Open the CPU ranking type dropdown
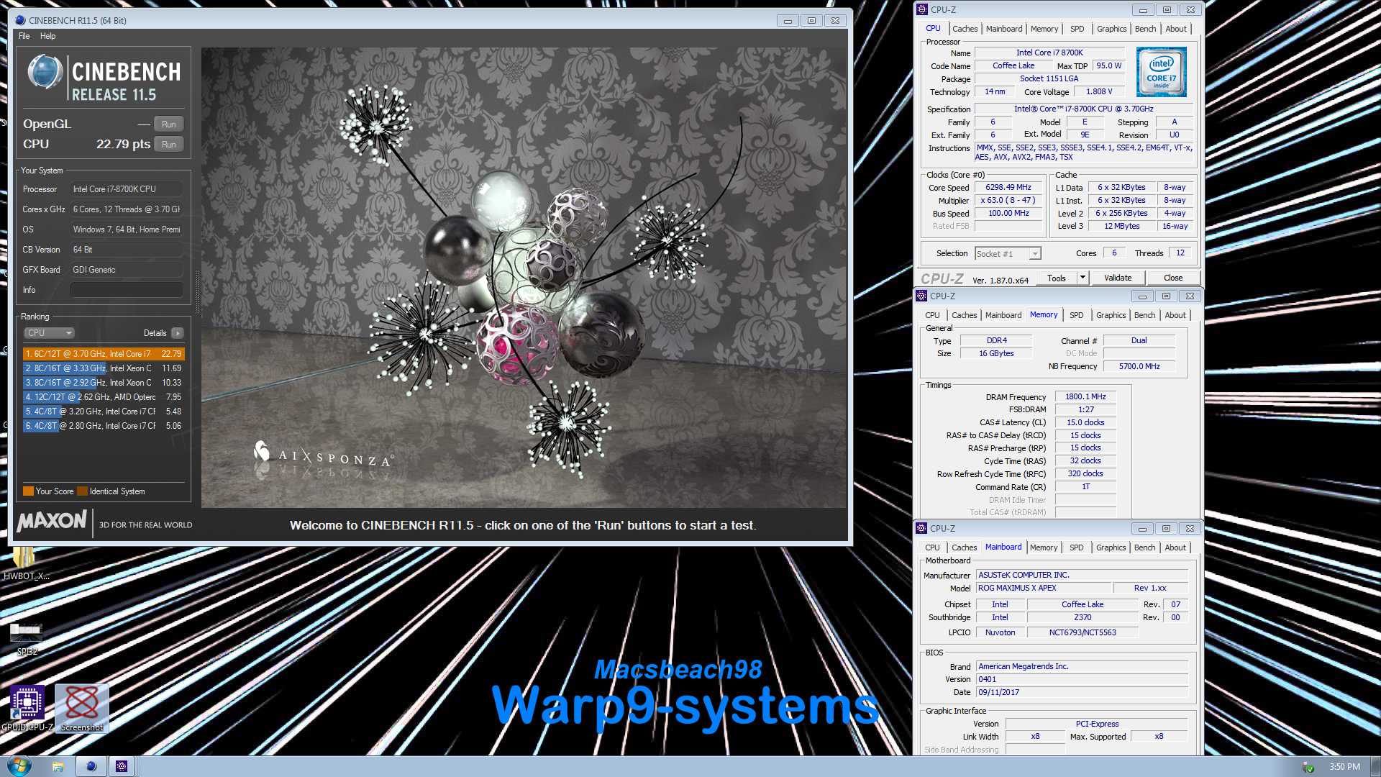The width and height of the screenshot is (1381, 777). (50, 333)
